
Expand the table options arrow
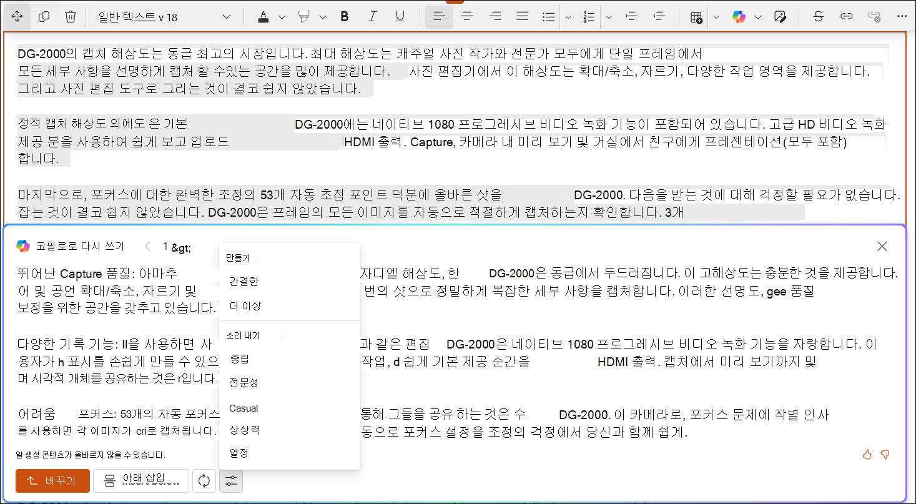[716, 17]
